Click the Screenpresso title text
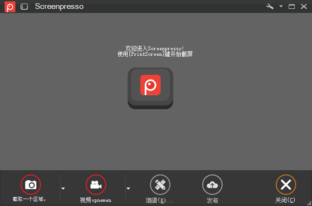 point(59,7)
